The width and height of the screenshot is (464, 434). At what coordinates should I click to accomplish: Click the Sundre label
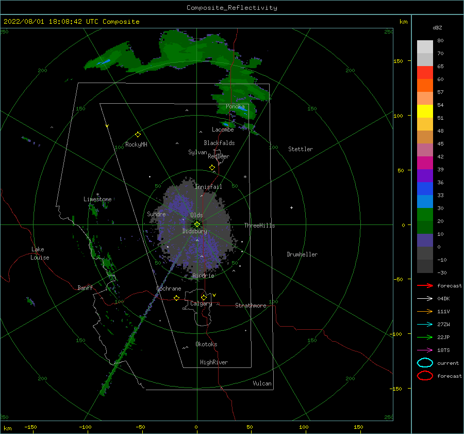point(156,214)
